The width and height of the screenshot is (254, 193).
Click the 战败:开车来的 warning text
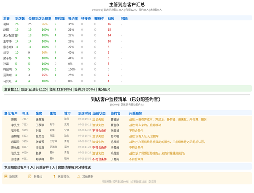(145, 125)
